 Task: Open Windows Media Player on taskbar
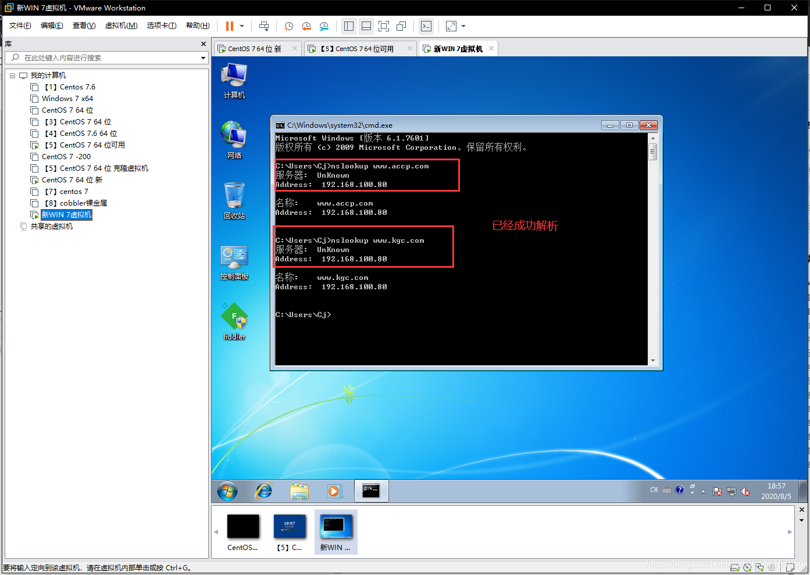[x=334, y=491]
